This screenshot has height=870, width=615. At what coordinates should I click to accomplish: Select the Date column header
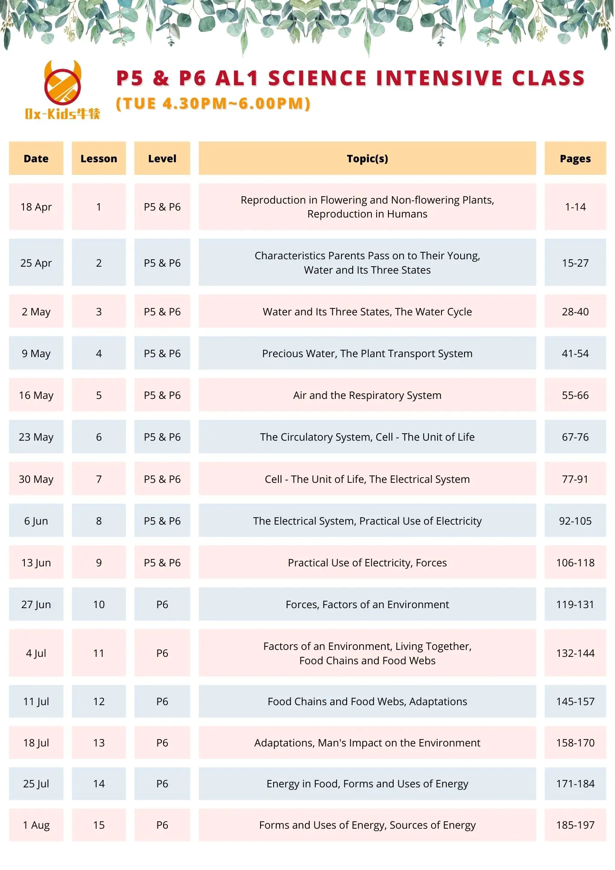point(36,158)
